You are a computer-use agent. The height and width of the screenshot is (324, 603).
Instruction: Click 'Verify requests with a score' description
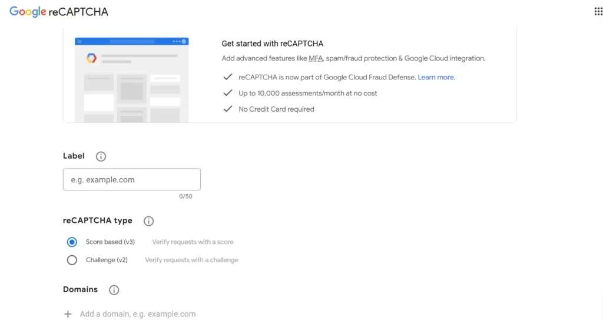point(193,242)
